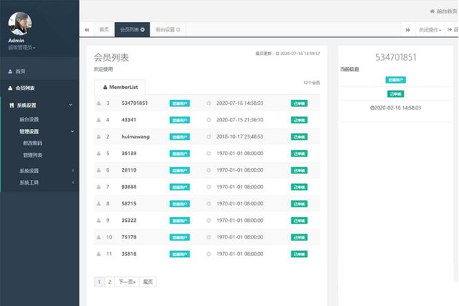Open 会员列表 in the sidebar
Image resolution: width=459 pixels, height=306 pixels.
point(25,88)
